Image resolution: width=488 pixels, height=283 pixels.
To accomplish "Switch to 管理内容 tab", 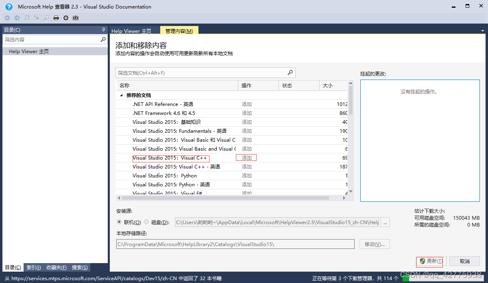I will 179,31.
